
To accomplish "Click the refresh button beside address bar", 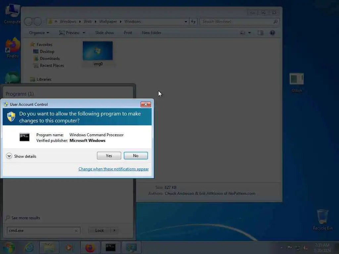I will (193, 21).
